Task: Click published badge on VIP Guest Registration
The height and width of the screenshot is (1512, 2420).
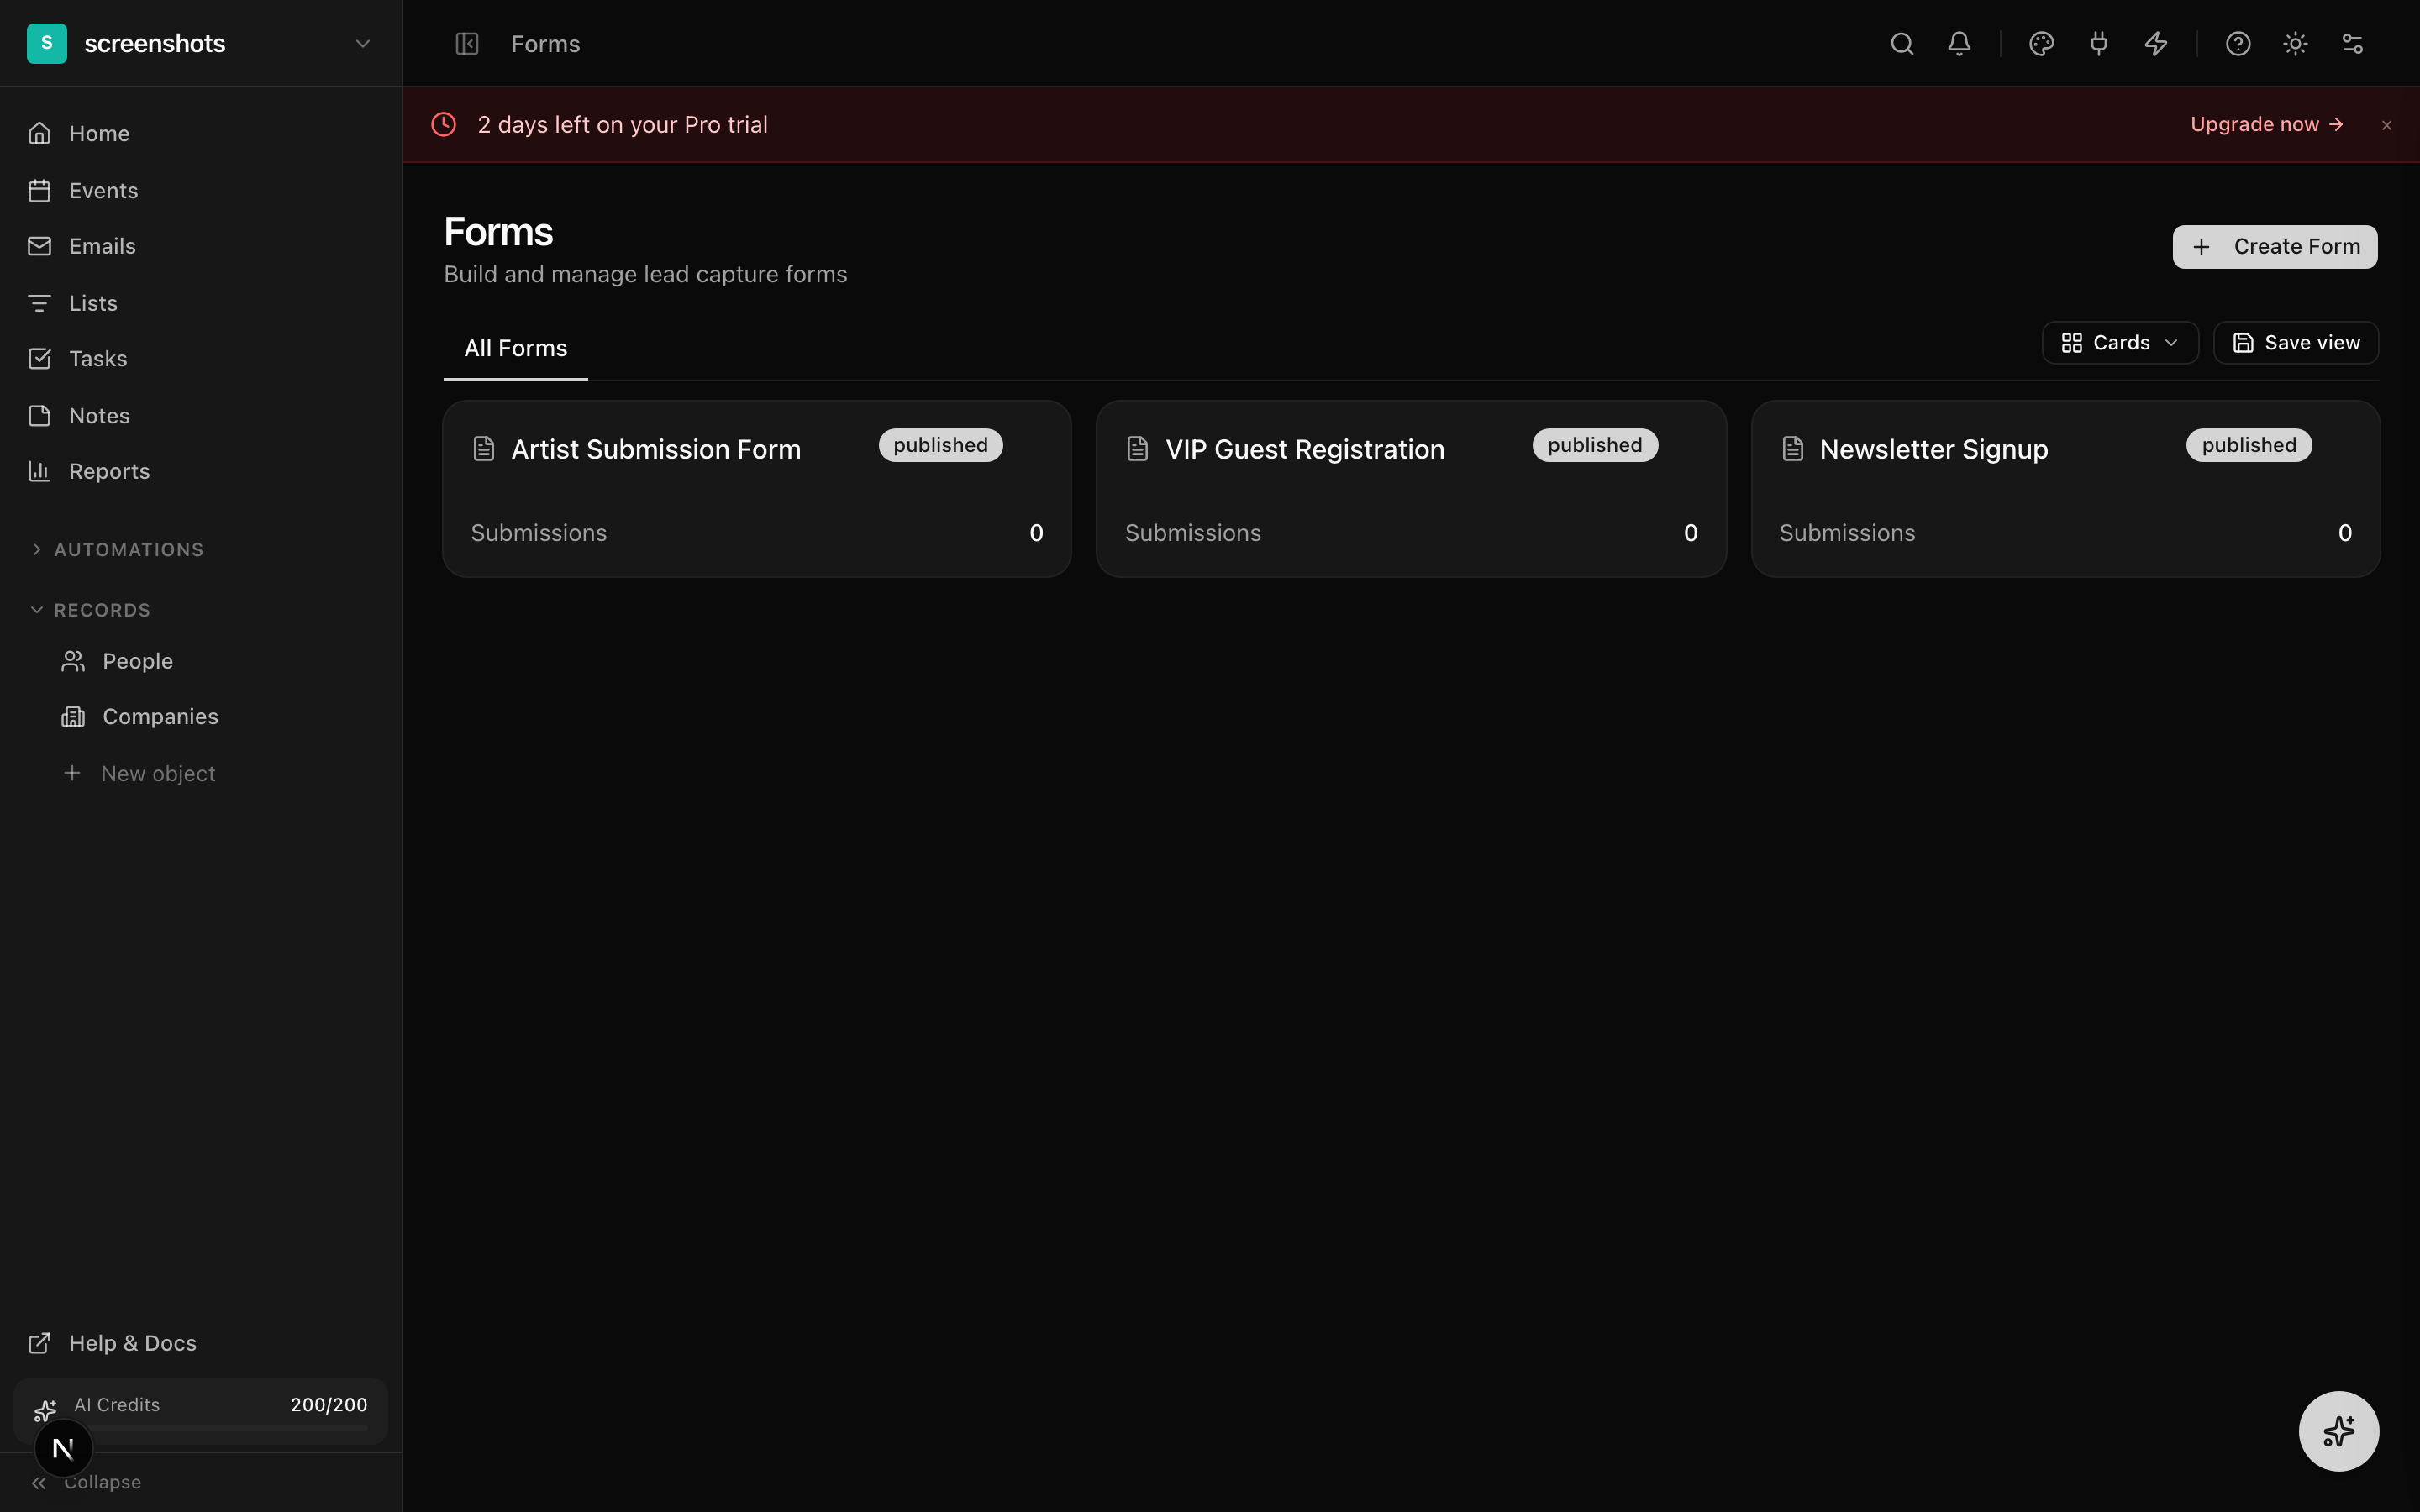Action: (1594, 445)
